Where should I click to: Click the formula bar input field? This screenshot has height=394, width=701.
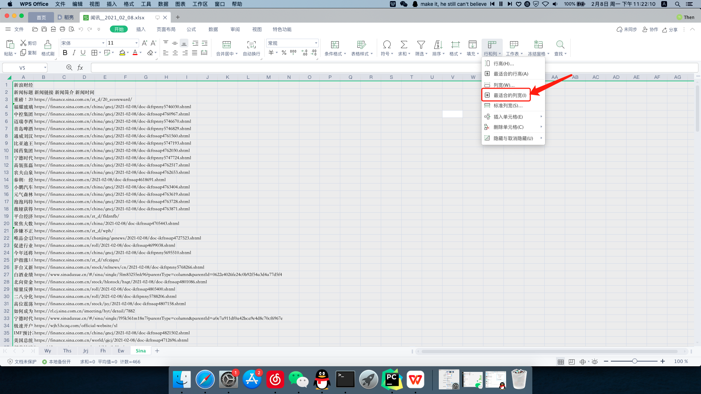pos(394,67)
